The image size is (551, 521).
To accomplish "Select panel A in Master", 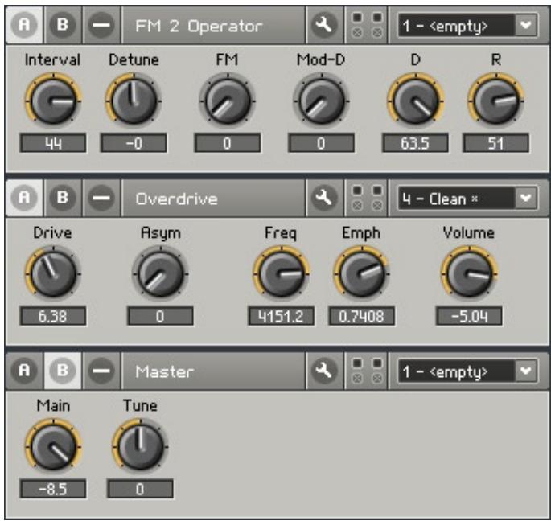I will [24, 371].
